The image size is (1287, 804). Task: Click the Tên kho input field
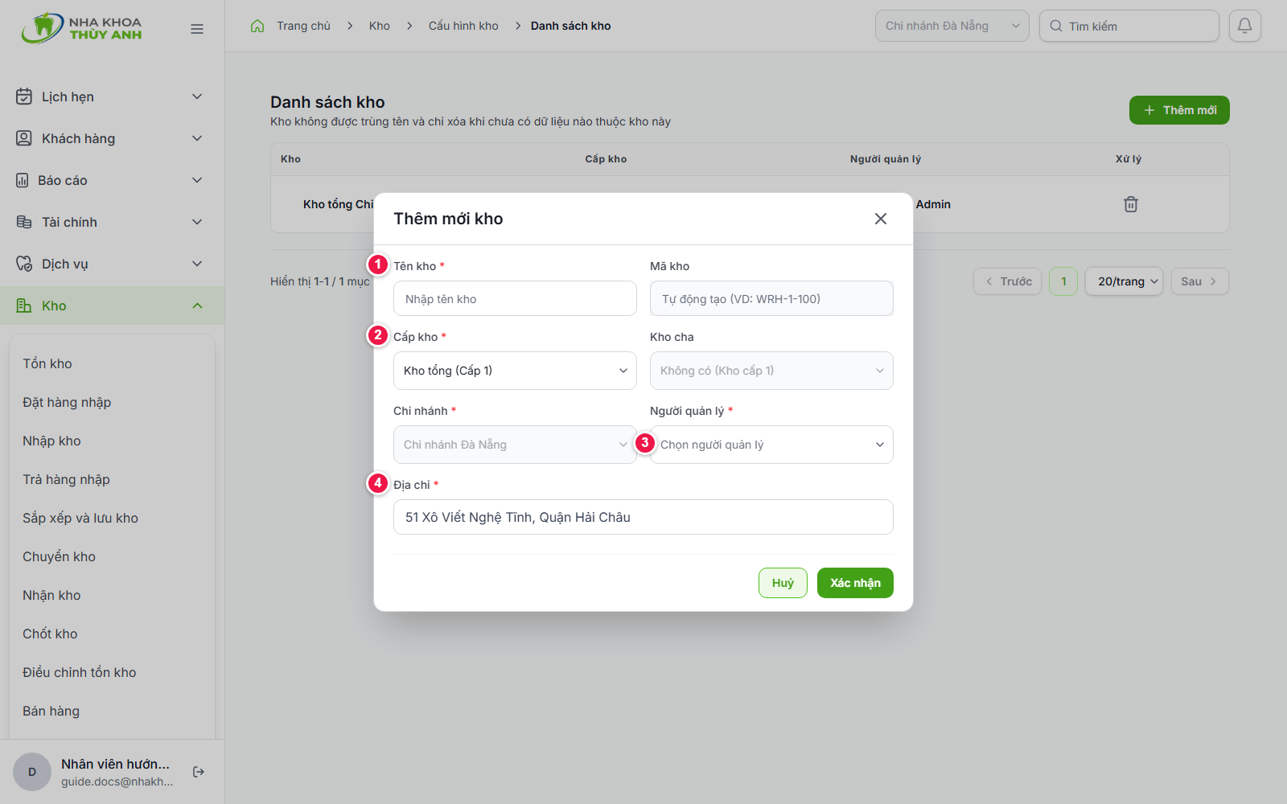[x=515, y=298]
